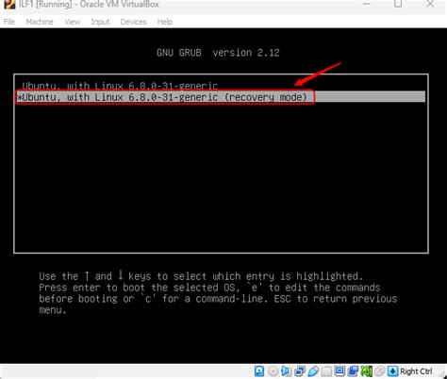The width and height of the screenshot is (447, 379).
Task: Click the shared folders status icon
Action: coord(326,371)
